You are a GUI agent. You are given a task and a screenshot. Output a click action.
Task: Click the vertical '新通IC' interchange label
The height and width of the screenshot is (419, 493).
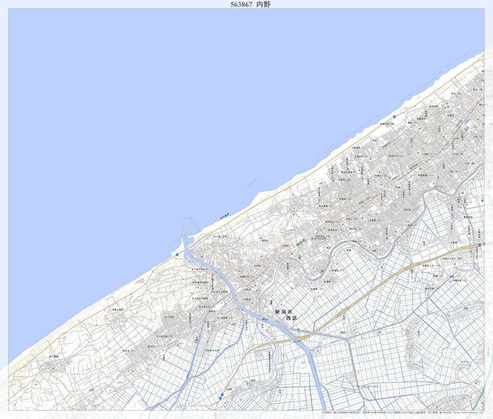[344, 320]
